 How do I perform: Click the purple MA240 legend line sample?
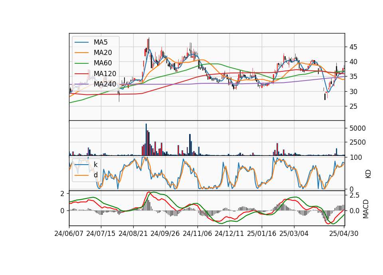coord(81,84)
